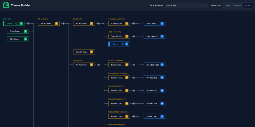The width and height of the screenshot is (255, 127).
Task: Collapse connector after Product CPT All Archives
Action: click(99, 65)
